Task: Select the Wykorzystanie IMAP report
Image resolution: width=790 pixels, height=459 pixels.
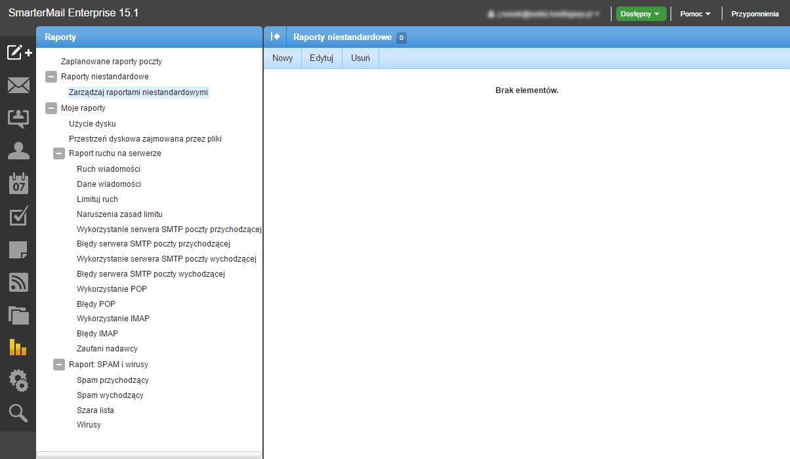Action: [x=114, y=319]
